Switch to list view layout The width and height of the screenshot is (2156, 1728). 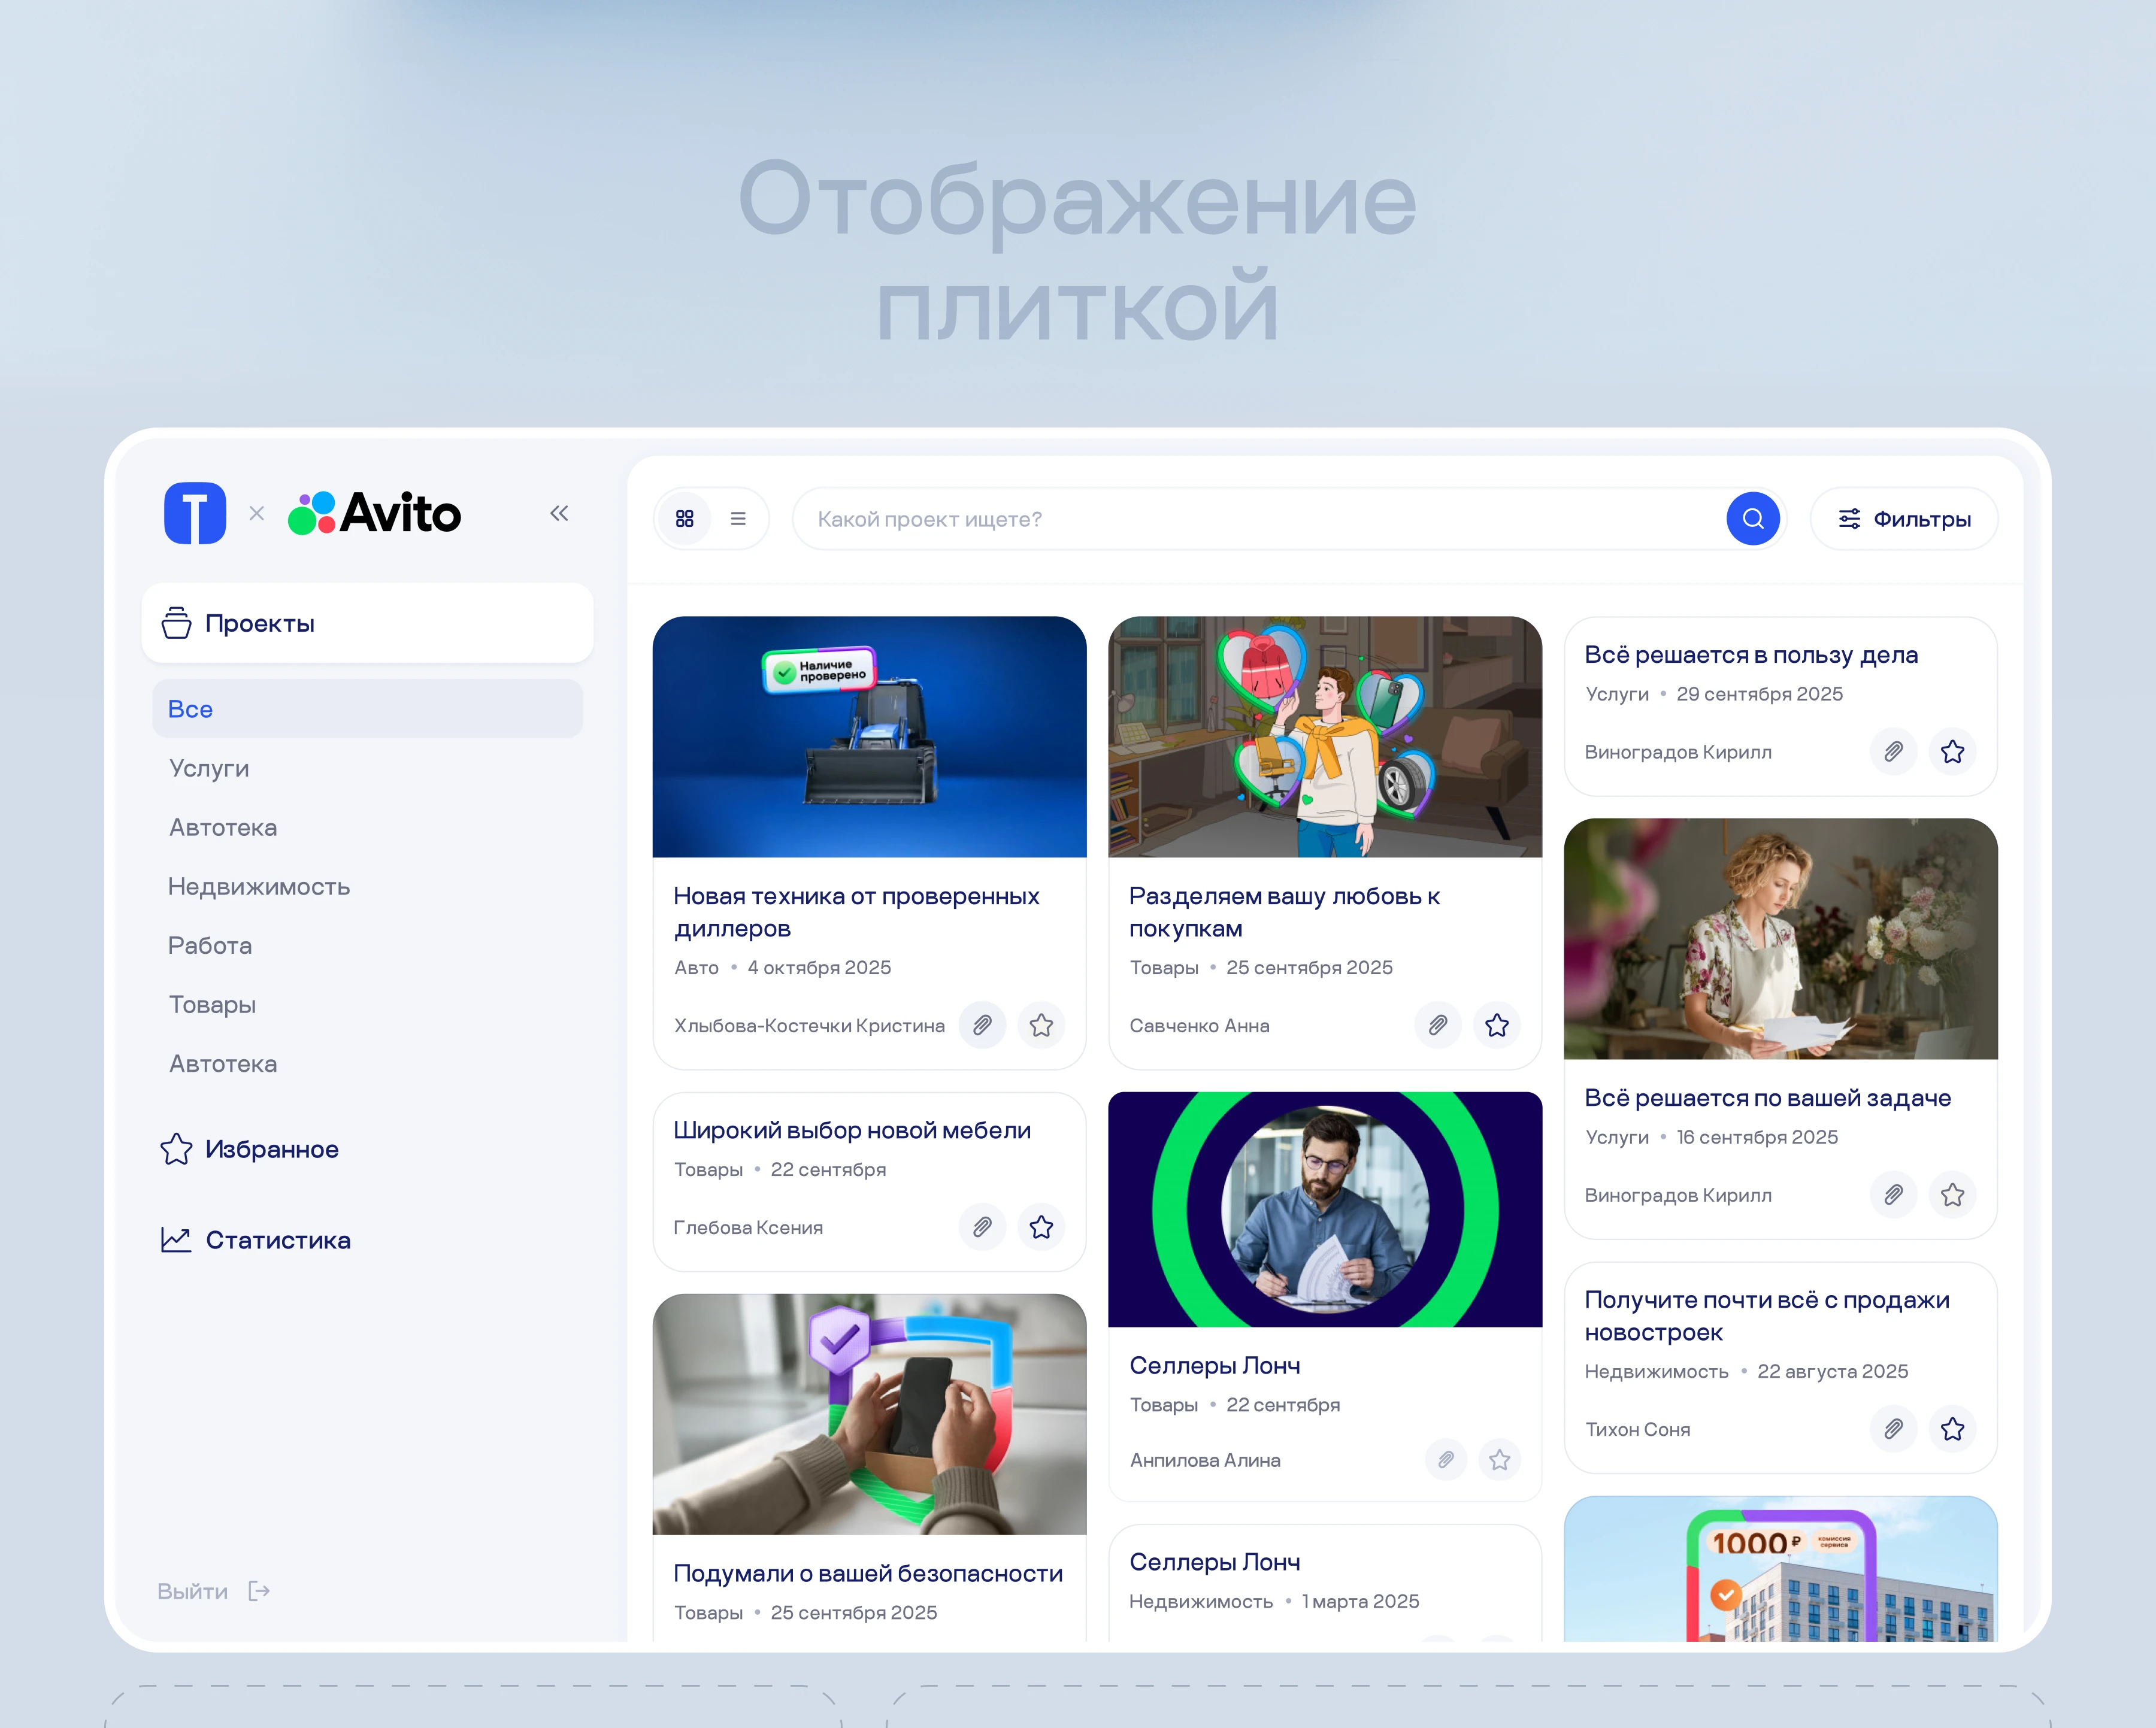[738, 518]
